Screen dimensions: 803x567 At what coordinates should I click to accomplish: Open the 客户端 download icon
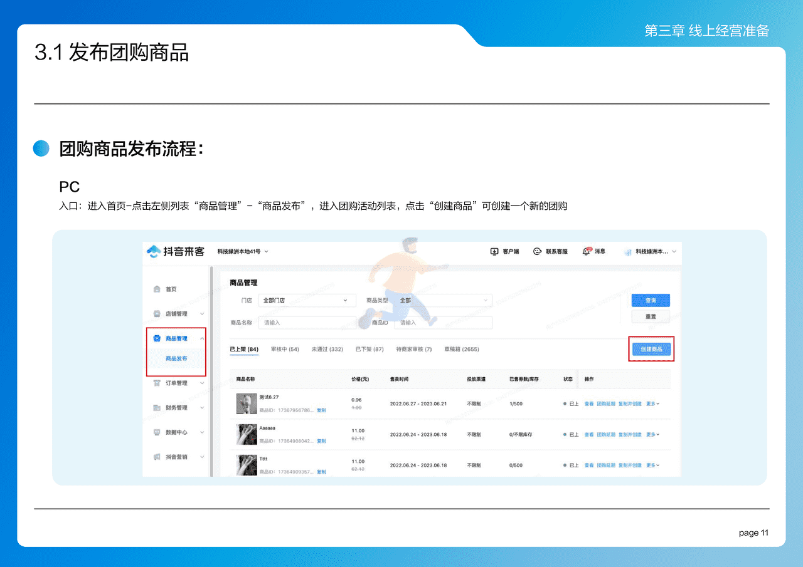494,251
